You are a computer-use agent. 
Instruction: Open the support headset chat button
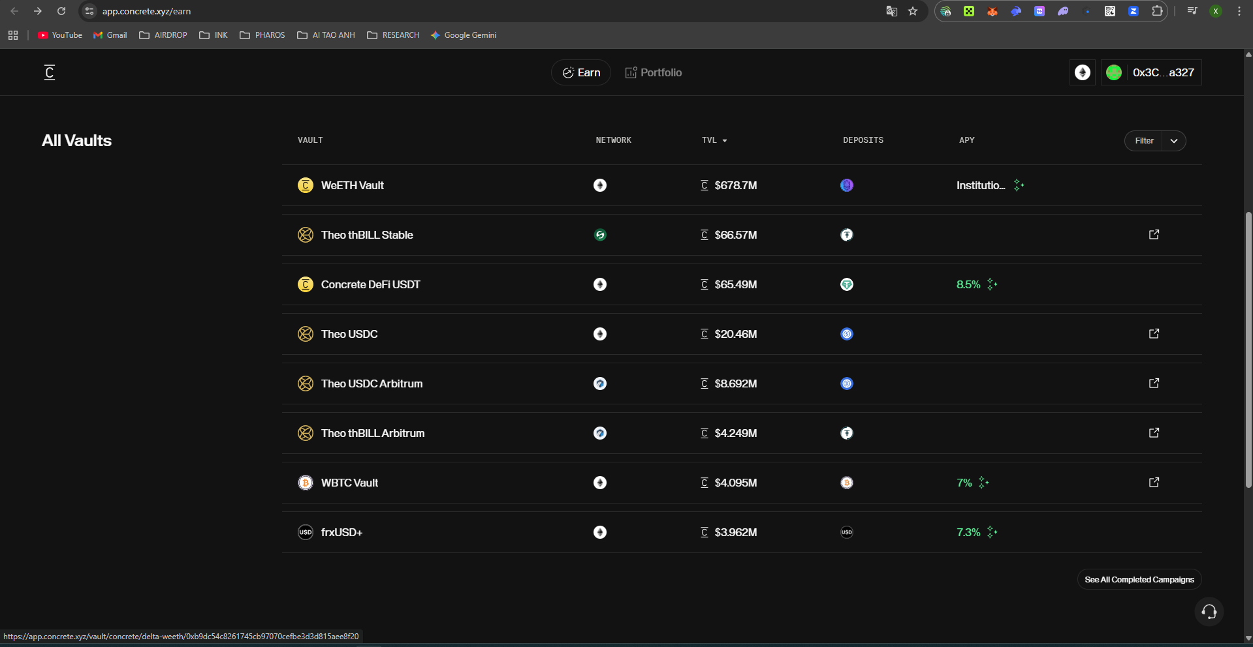[1209, 612]
